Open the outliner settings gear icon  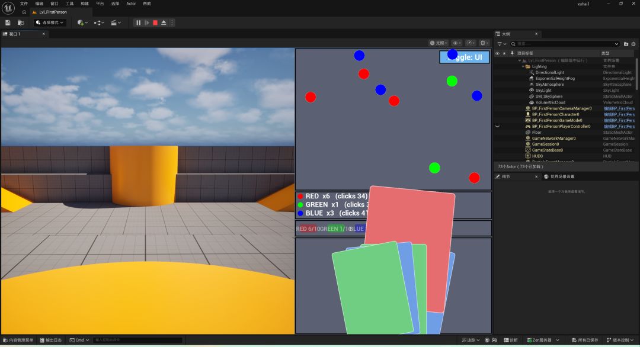[633, 44]
